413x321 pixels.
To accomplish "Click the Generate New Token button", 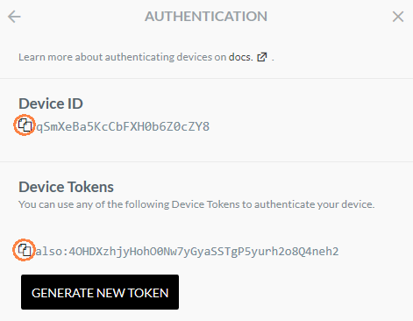I will click(x=100, y=292).
